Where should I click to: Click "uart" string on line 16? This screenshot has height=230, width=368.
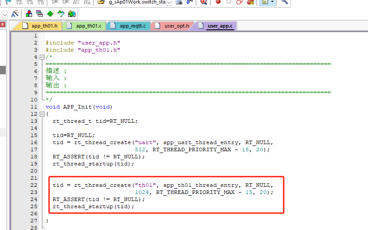145,142
